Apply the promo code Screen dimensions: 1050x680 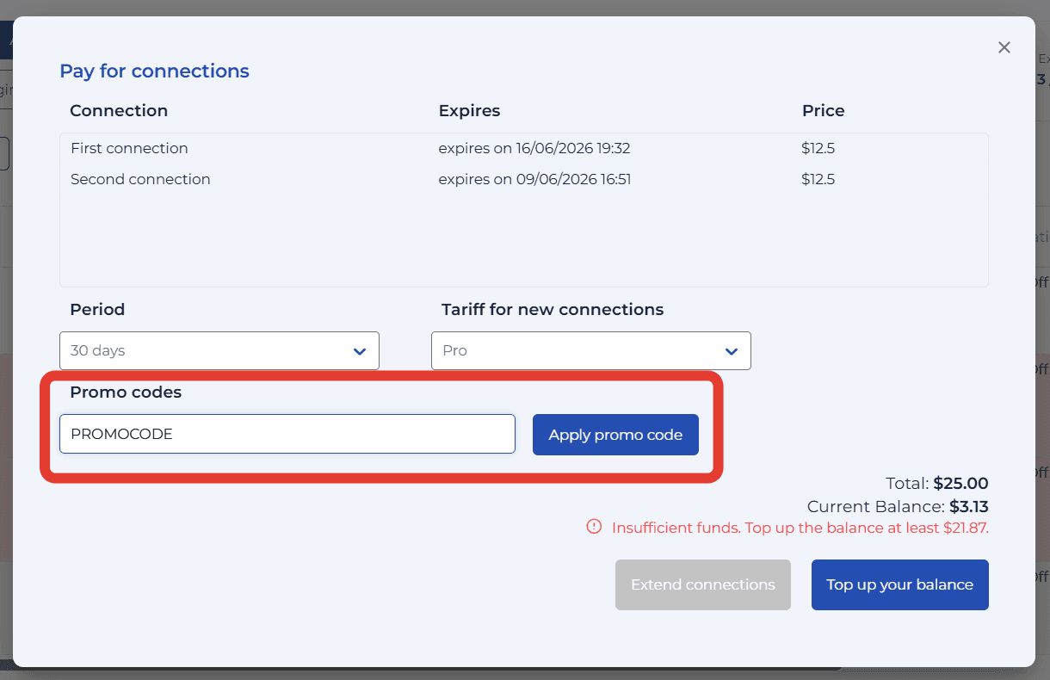pos(615,435)
